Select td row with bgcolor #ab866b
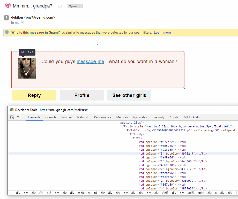This screenshot has height=199, width=238. [173, 161]
